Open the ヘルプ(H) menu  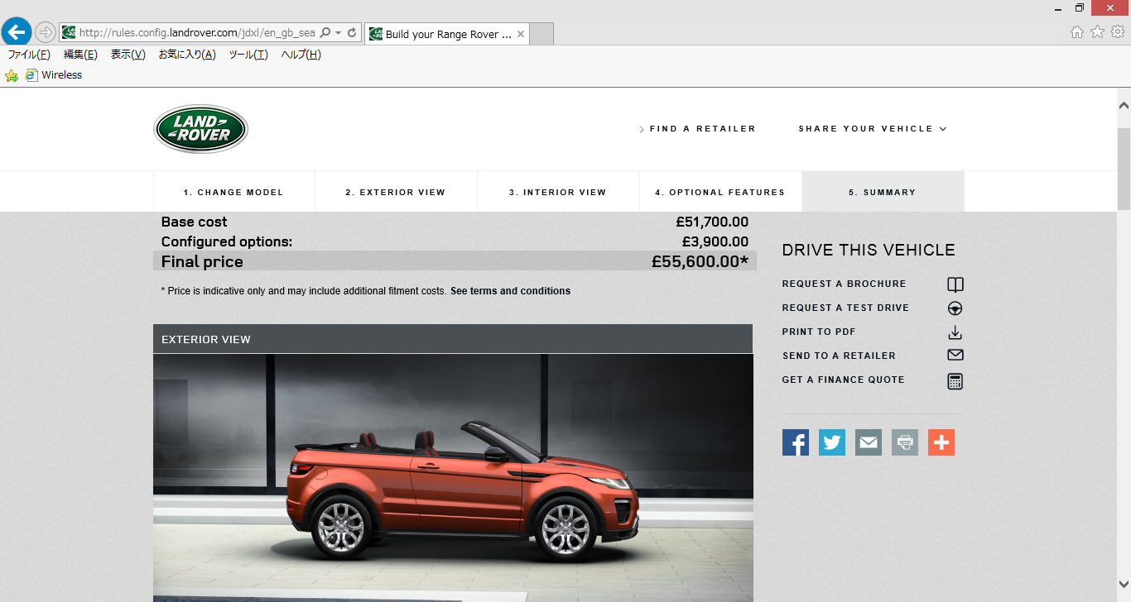(301, 55)
